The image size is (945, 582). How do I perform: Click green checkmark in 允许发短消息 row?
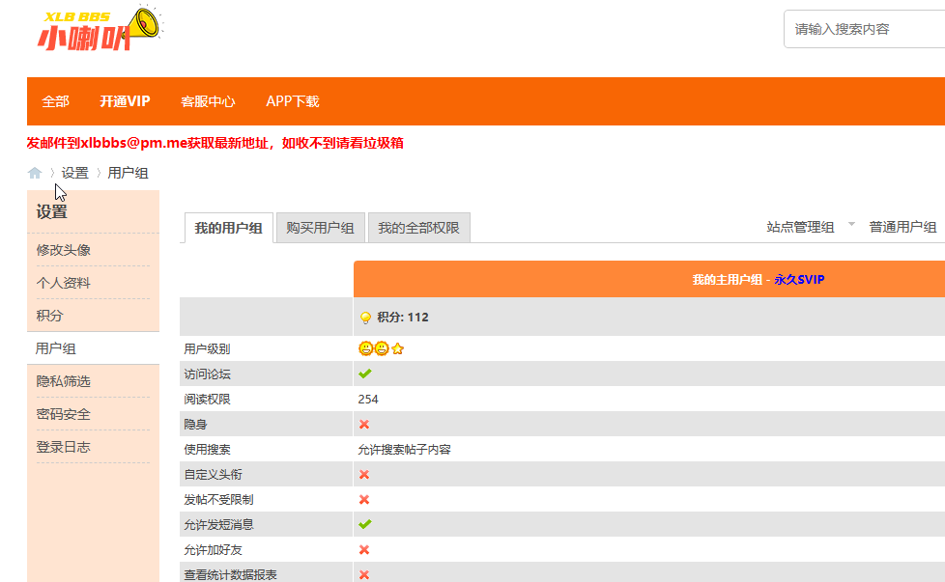[x=364, y=524]
